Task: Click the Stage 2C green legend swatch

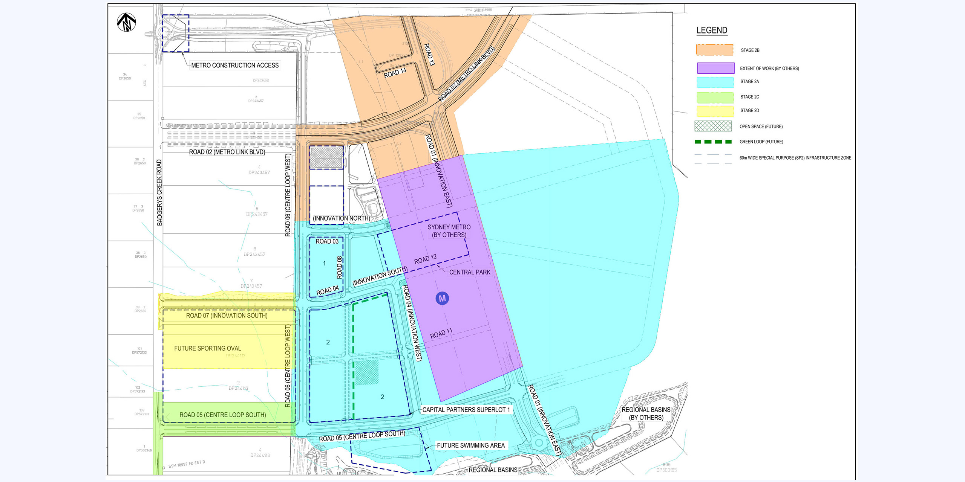Action: 715,97
